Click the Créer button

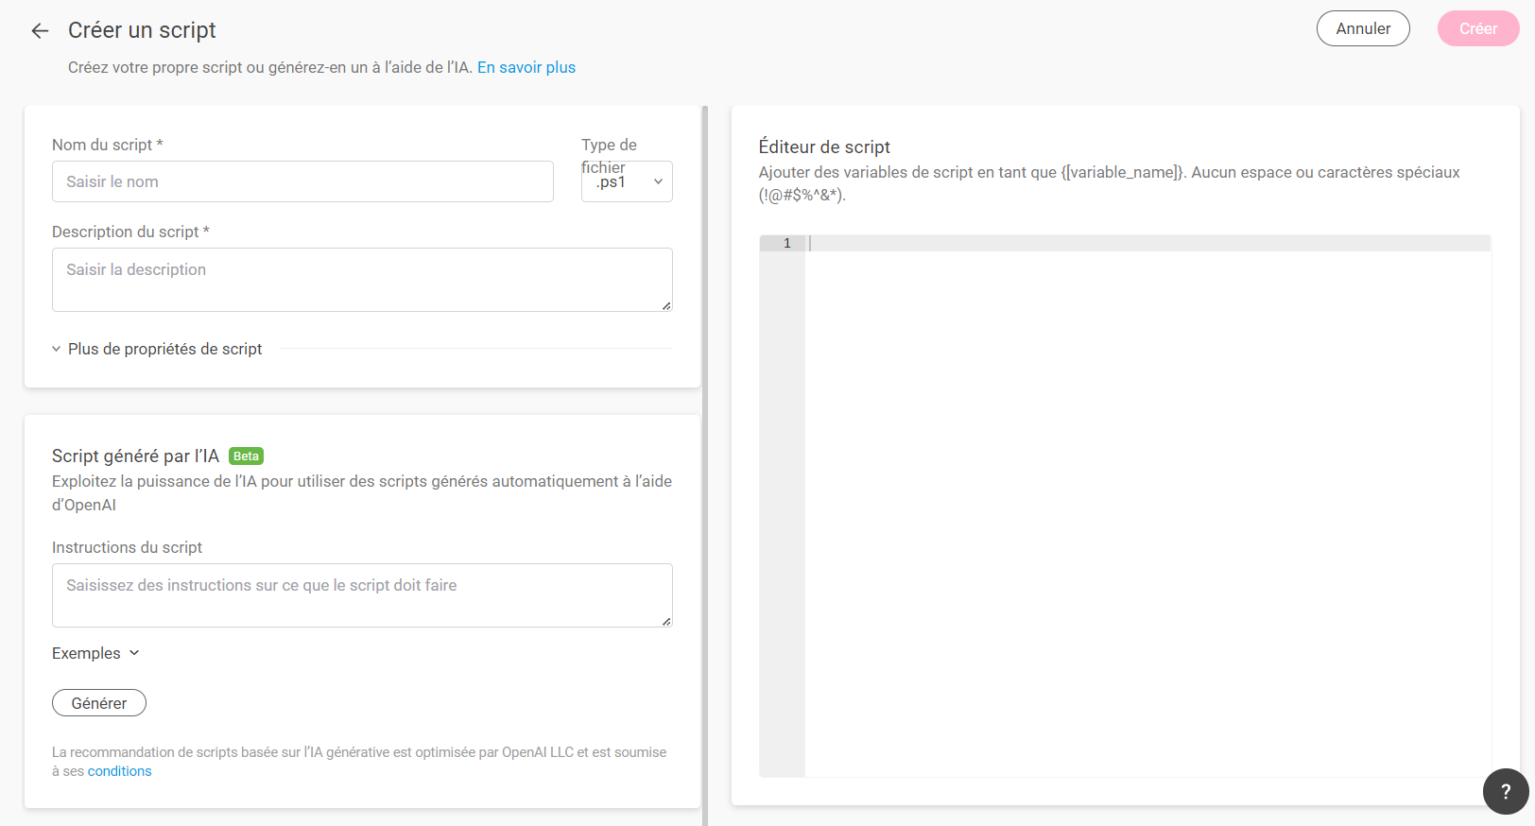[1478, 28]
